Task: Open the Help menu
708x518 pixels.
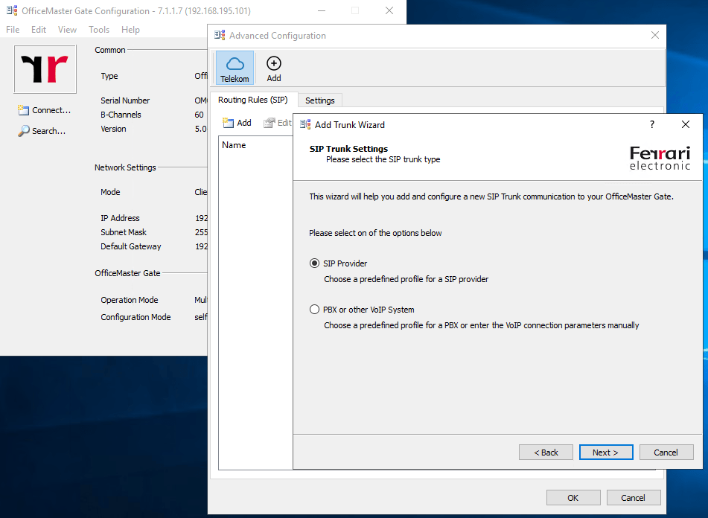Action: [x=130, y=29]
